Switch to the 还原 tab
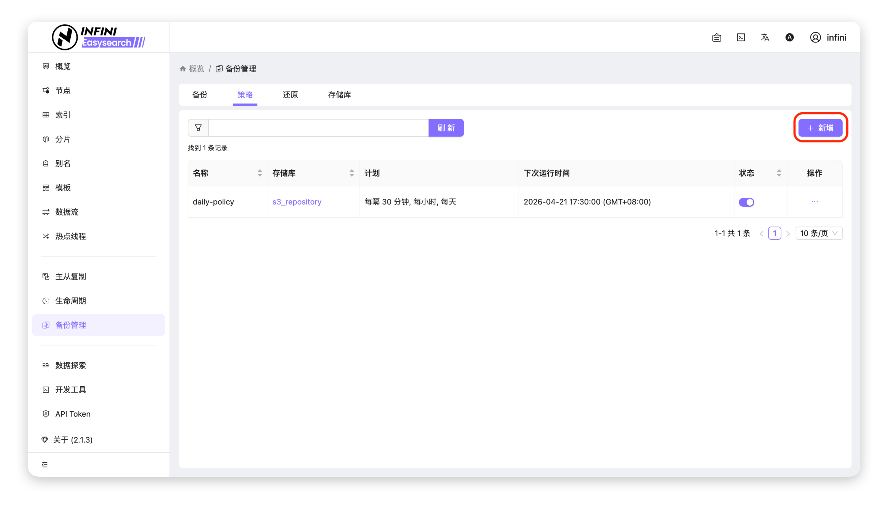Image resolution: width=888 pixels, height=510 pixels. pos(290,95)
